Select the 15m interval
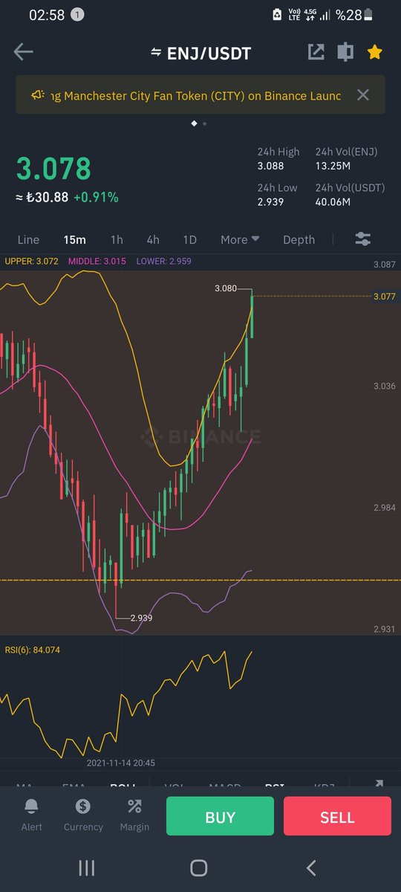The height and width of the screenshot is (892, 401). pyautogui.click(x=74, y=239)
